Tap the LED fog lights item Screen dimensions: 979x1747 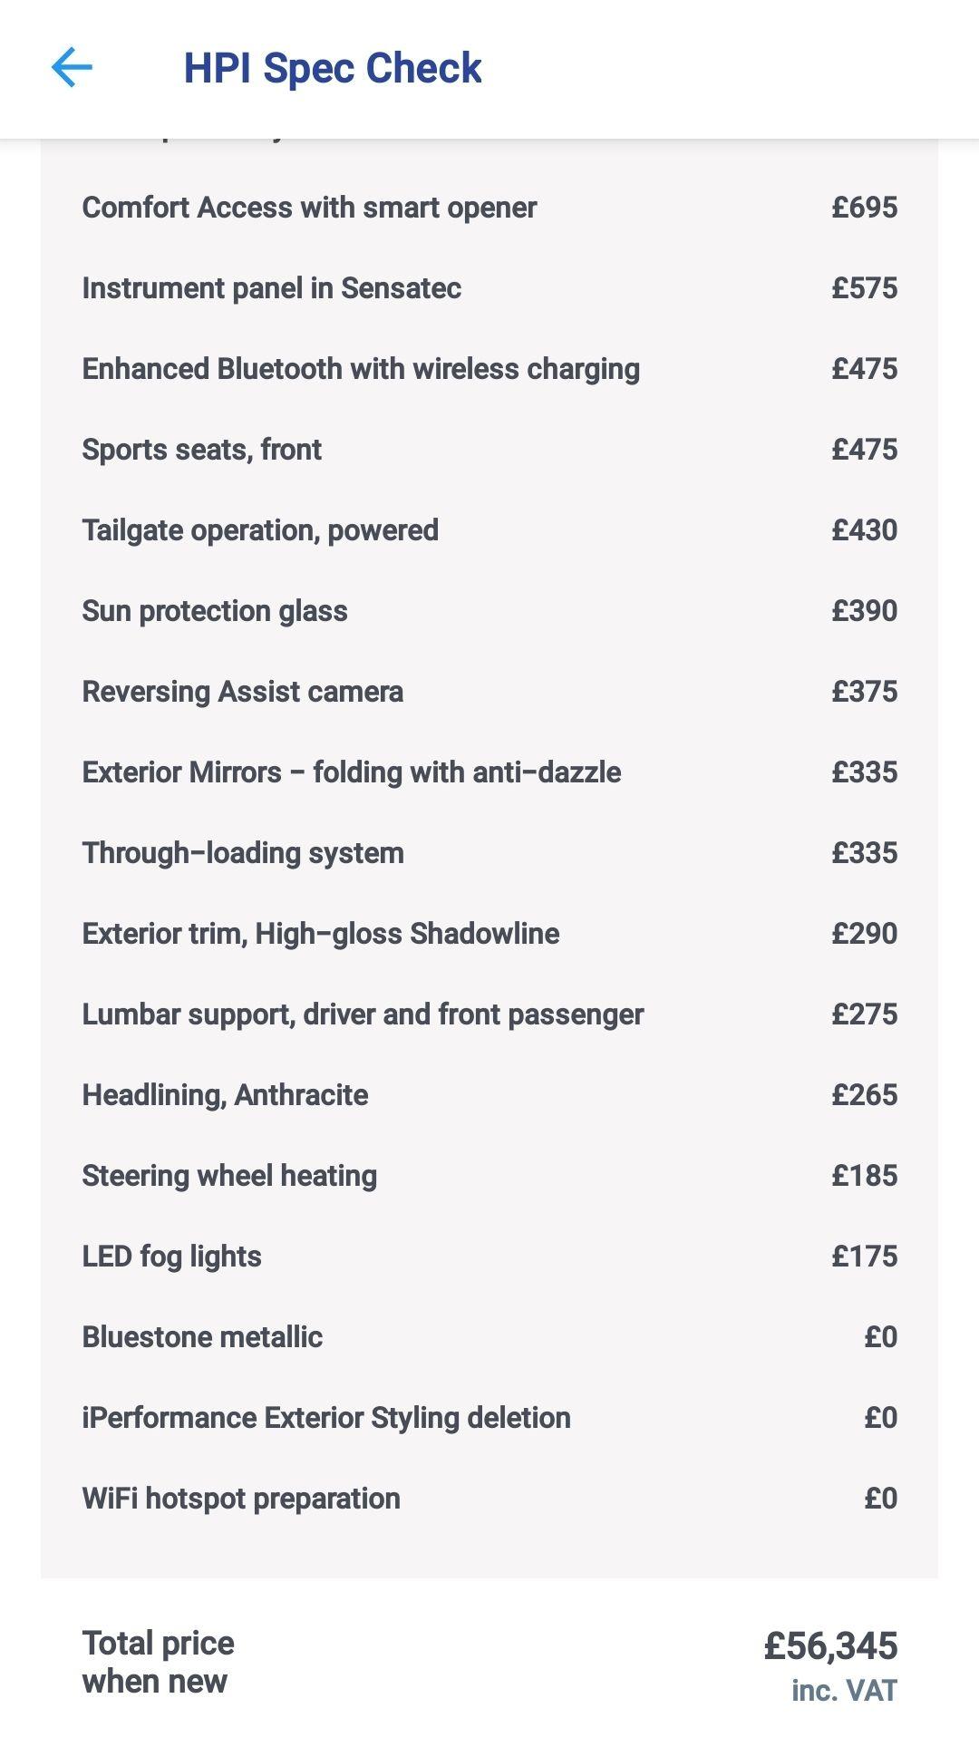(x=489, y=1257)
